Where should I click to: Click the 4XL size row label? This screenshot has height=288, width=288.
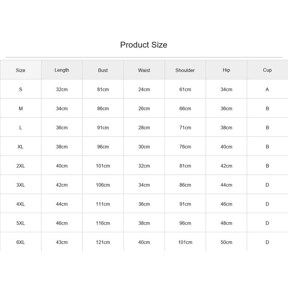point(21,204)
